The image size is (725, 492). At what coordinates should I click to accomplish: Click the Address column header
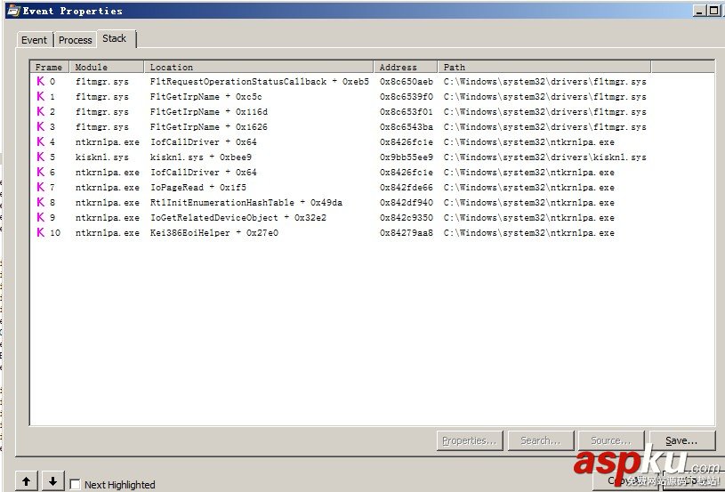coord(406,67)
